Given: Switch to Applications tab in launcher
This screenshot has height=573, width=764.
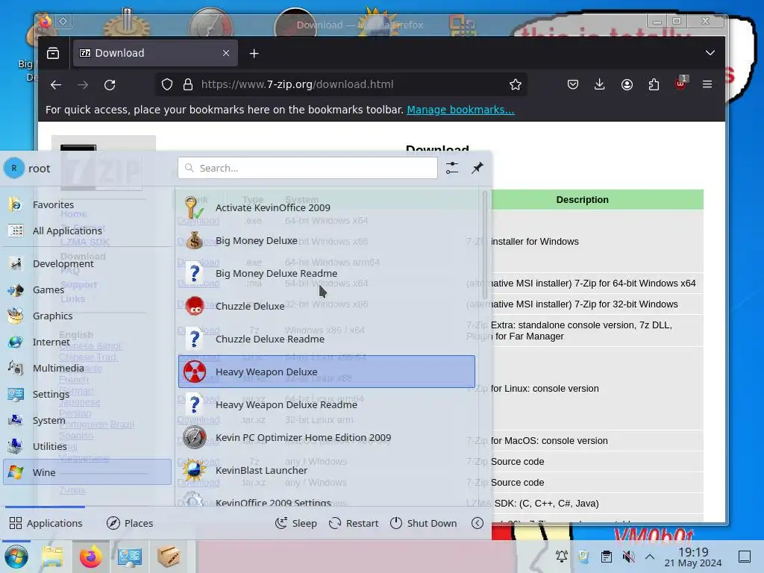Looking at the screenshot, I should (x=46, y=523).
